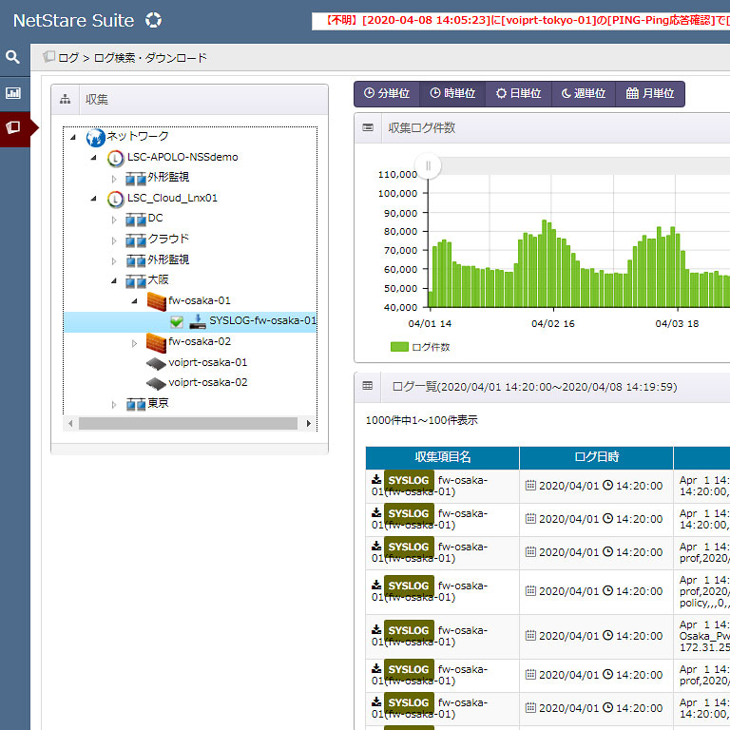
Task: Toggle the green check on SYSLOG-fw-osaka-01
Action: 177,321
